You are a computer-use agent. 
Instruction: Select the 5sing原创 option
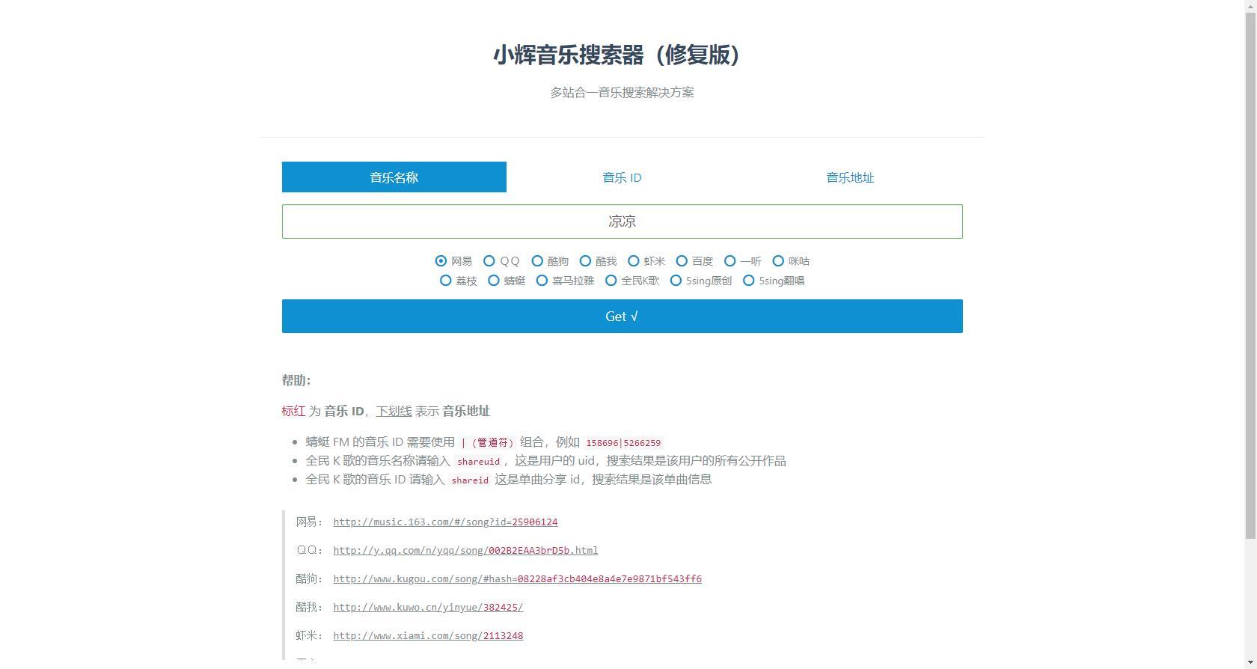tap(676, 281)
